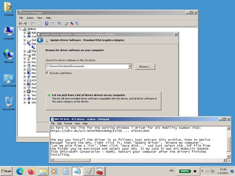Open the Format menu in Notepad
This screenshot has width=235, height=176.
(x=68, y=124)
